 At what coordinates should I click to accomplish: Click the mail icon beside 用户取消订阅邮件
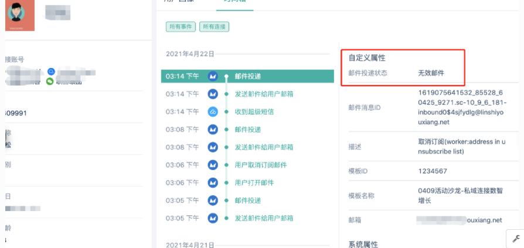[x=213, y=165]
